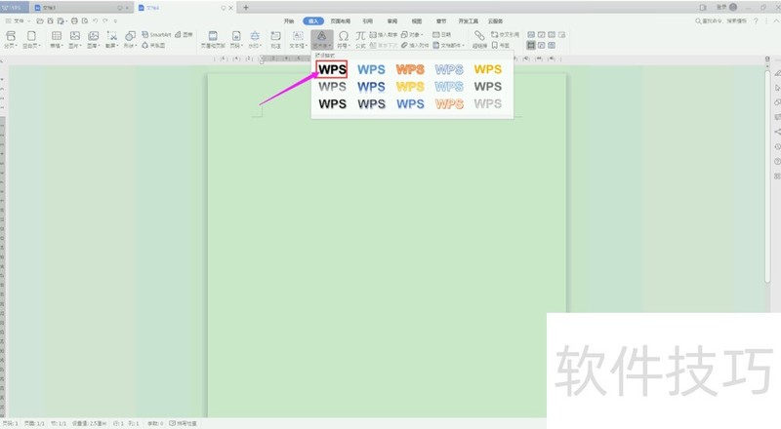Click the Undo arrow
The height and width of the screenshot is (429, 781).
coord(95,20)
